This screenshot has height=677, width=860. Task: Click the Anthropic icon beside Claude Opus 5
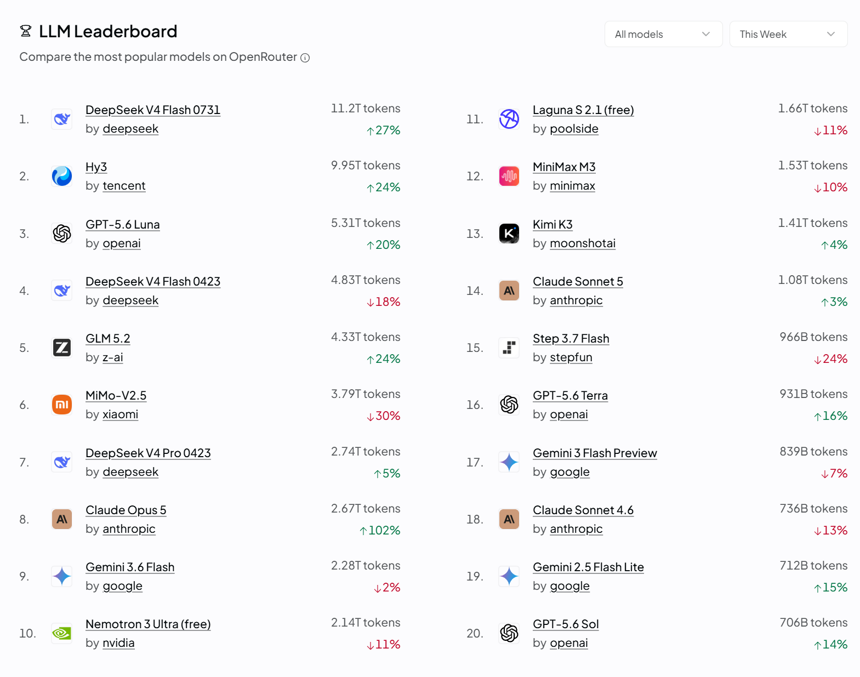tap(62, 519)
